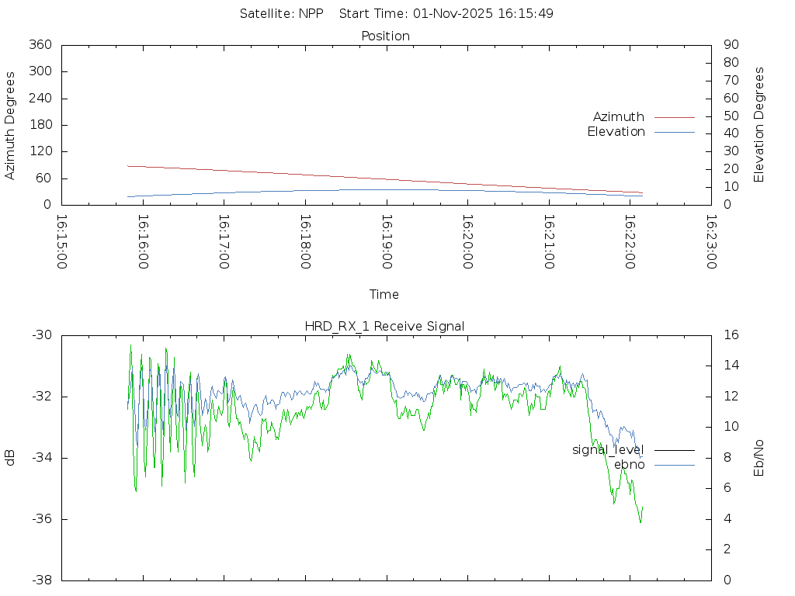The image size is (795, 596).
Task: Click the Elevation legend label
Action: pos(616,132)
